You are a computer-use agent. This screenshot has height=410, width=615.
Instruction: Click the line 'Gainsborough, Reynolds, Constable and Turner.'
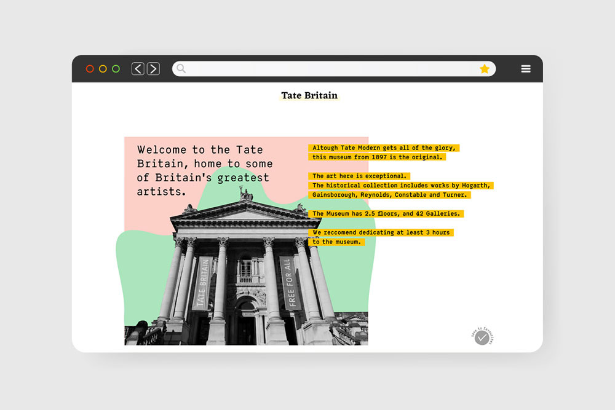click(x=389, y=195)
